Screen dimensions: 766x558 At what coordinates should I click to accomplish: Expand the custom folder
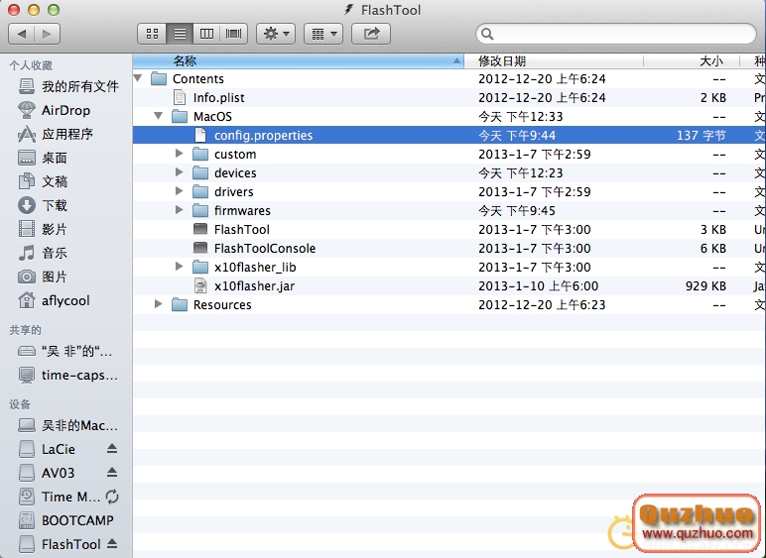click(180, 154)
